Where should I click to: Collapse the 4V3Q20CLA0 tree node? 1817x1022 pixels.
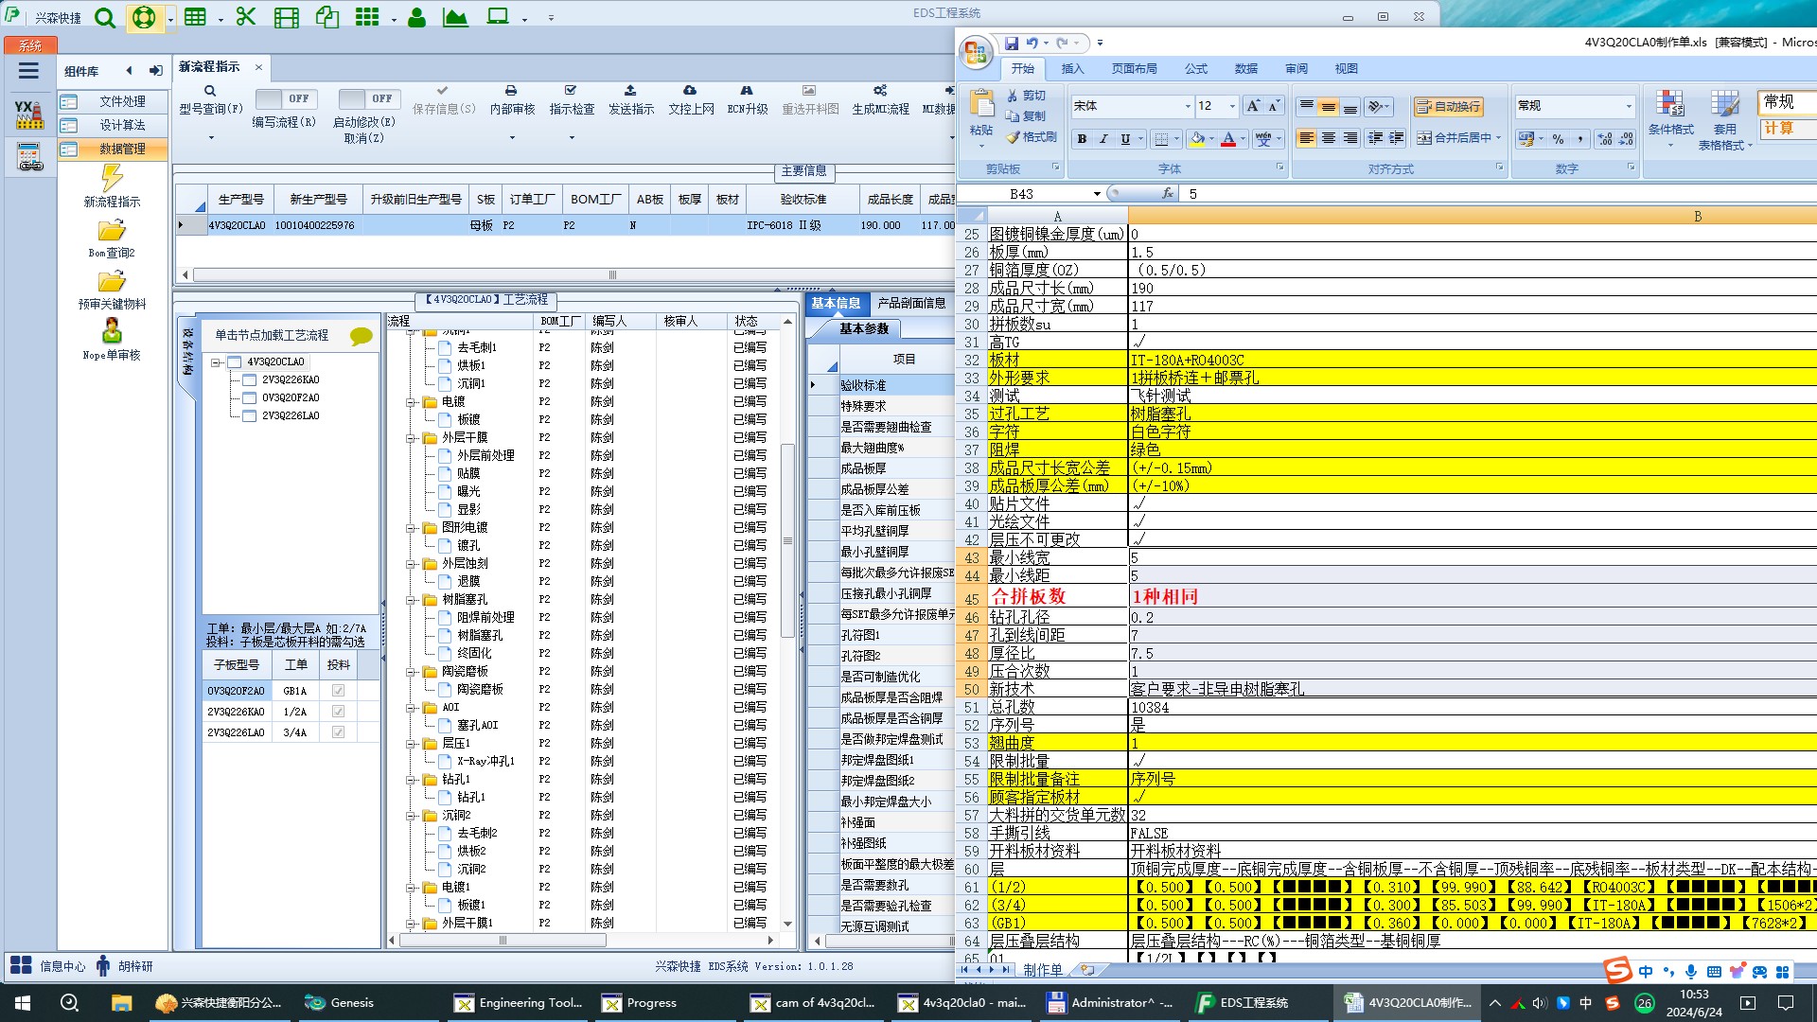pos(216,362)
